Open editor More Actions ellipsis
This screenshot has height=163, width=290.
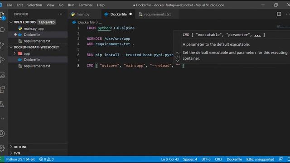pyautogui.click(x=288, y=14)
